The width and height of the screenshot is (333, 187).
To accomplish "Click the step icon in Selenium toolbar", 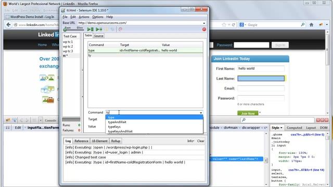I will point(112,30).
